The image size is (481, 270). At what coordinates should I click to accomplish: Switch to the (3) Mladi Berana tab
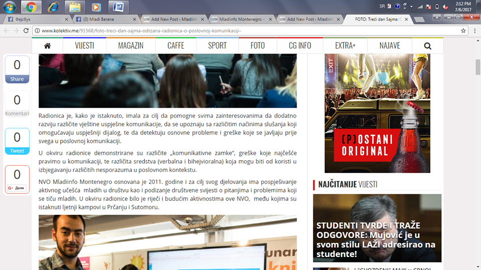pyautogui.click(x=104, y=20)
